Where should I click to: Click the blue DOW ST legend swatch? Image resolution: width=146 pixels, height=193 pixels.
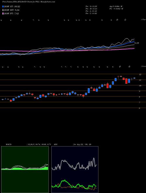coord(3,6)
